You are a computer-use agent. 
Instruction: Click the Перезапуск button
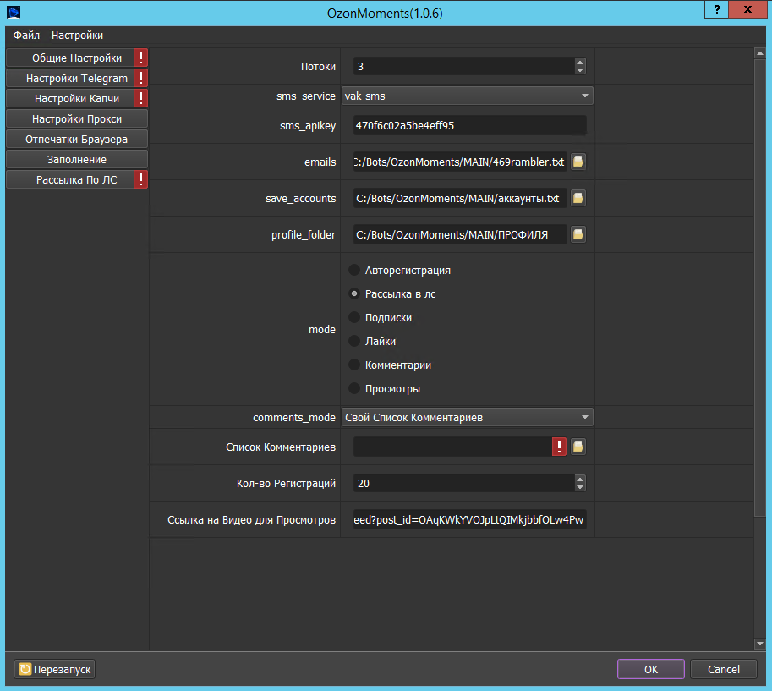click(55, 669)
